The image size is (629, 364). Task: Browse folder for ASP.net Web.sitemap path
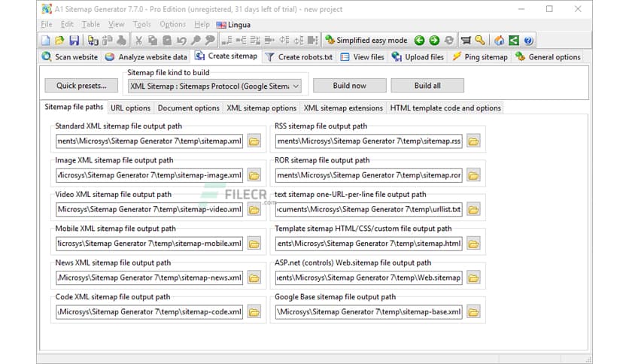pyautogui.click(x=473, y=278)
